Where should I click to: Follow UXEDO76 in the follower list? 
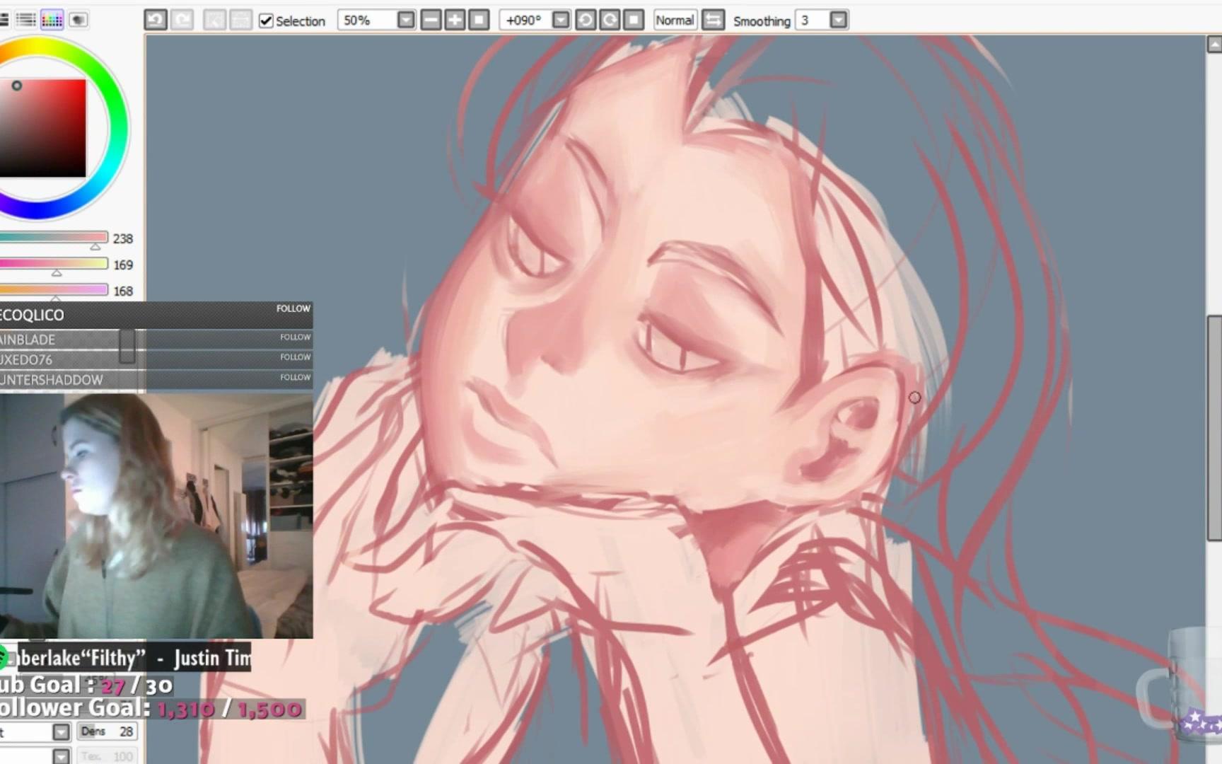tap(295, 357)
